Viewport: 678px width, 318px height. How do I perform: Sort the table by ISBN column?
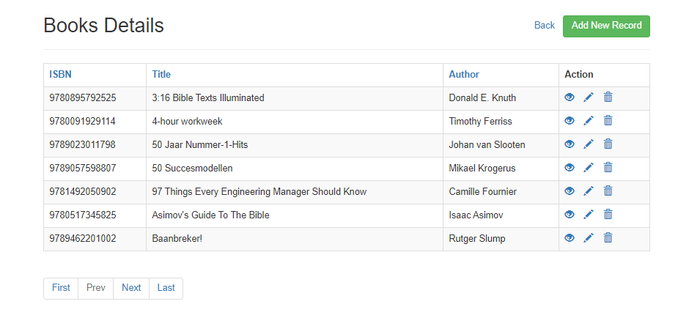[x=60, y=74]
